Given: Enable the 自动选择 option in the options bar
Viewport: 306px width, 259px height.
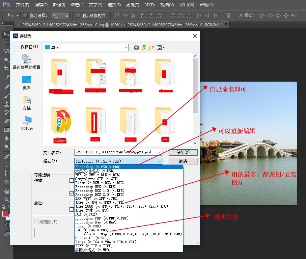Looking at the screenshot, I should click(x=25, y=15).
